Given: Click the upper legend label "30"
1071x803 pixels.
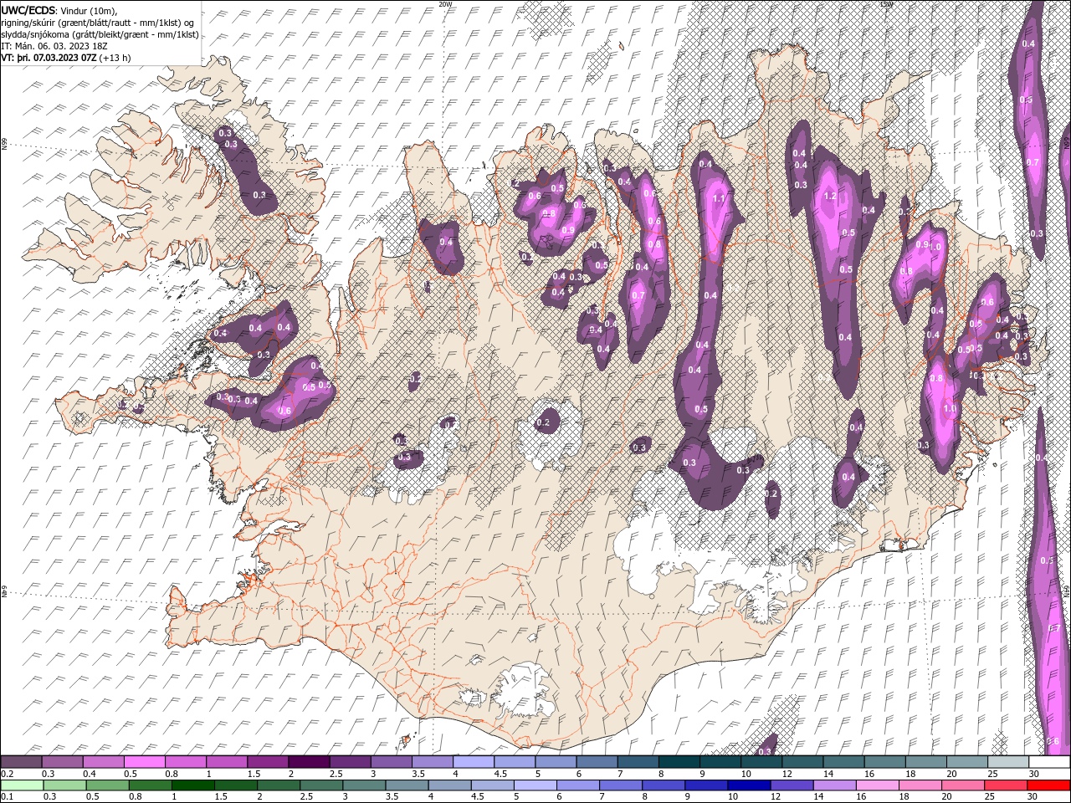Looking at the screenshot, I should pos(1034,774).
